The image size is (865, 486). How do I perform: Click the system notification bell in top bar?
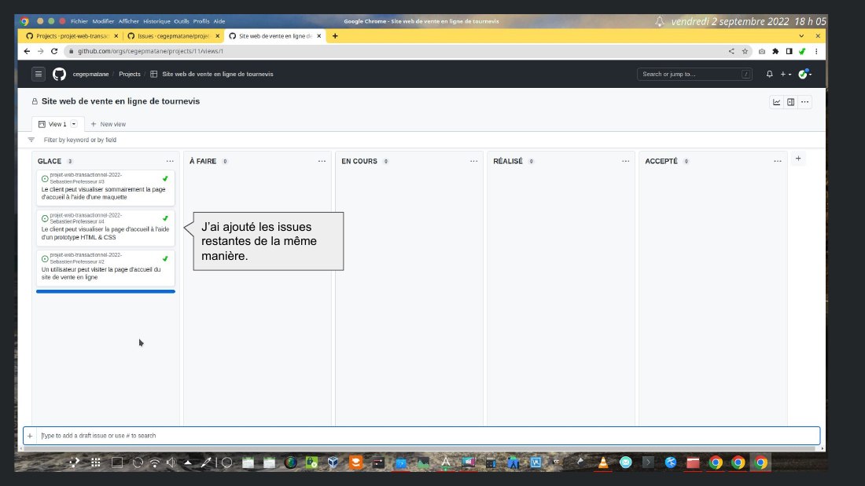[x=660, y=21]
